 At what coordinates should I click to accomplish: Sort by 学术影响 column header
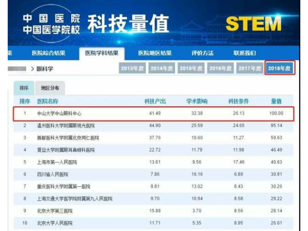[197, 102]
